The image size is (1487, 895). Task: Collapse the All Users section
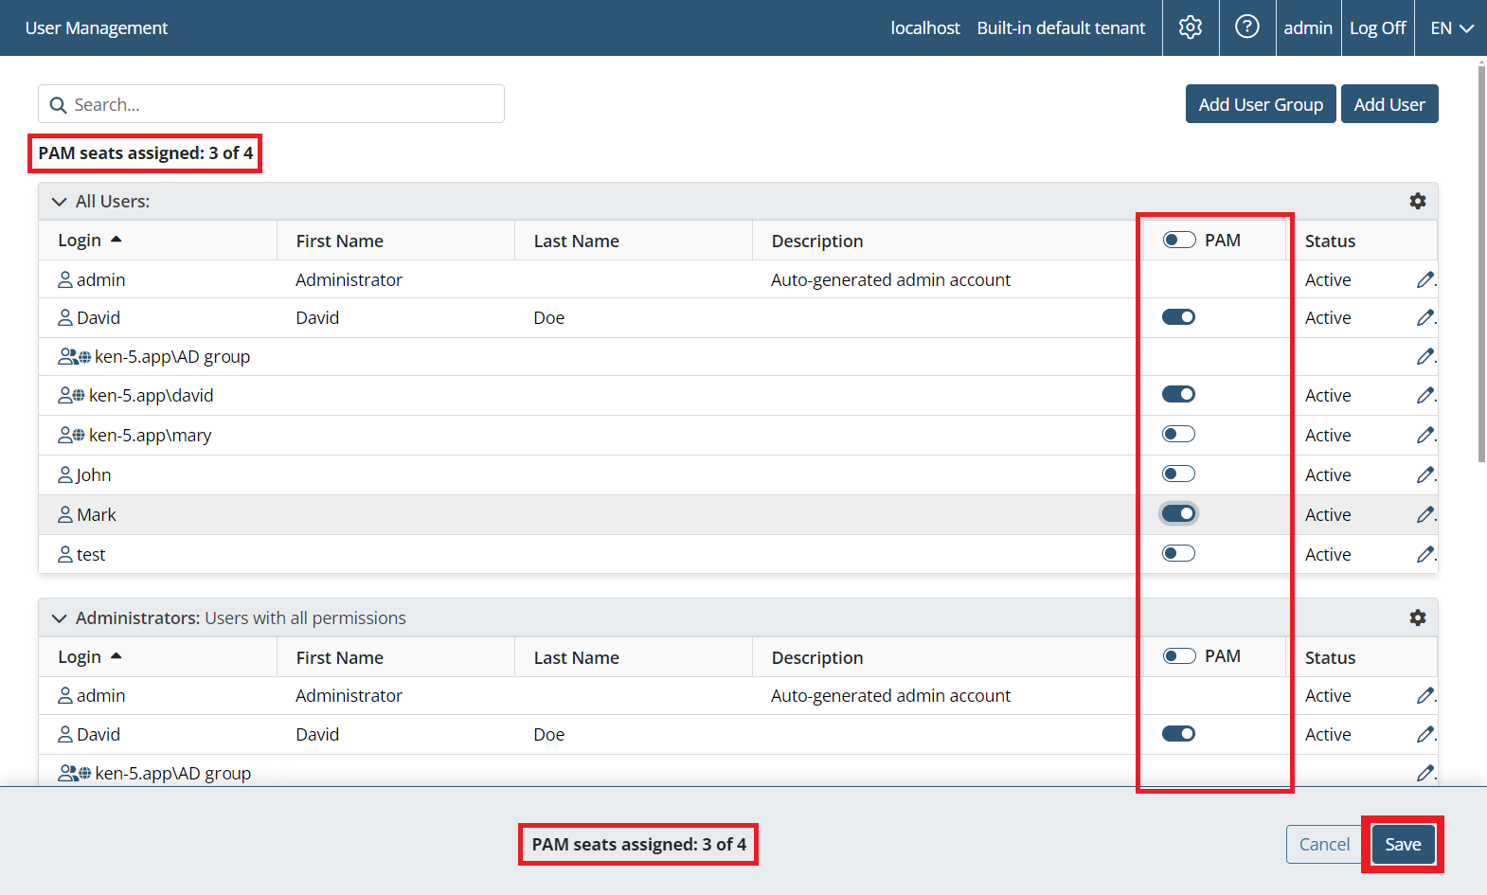click(59, 202)
